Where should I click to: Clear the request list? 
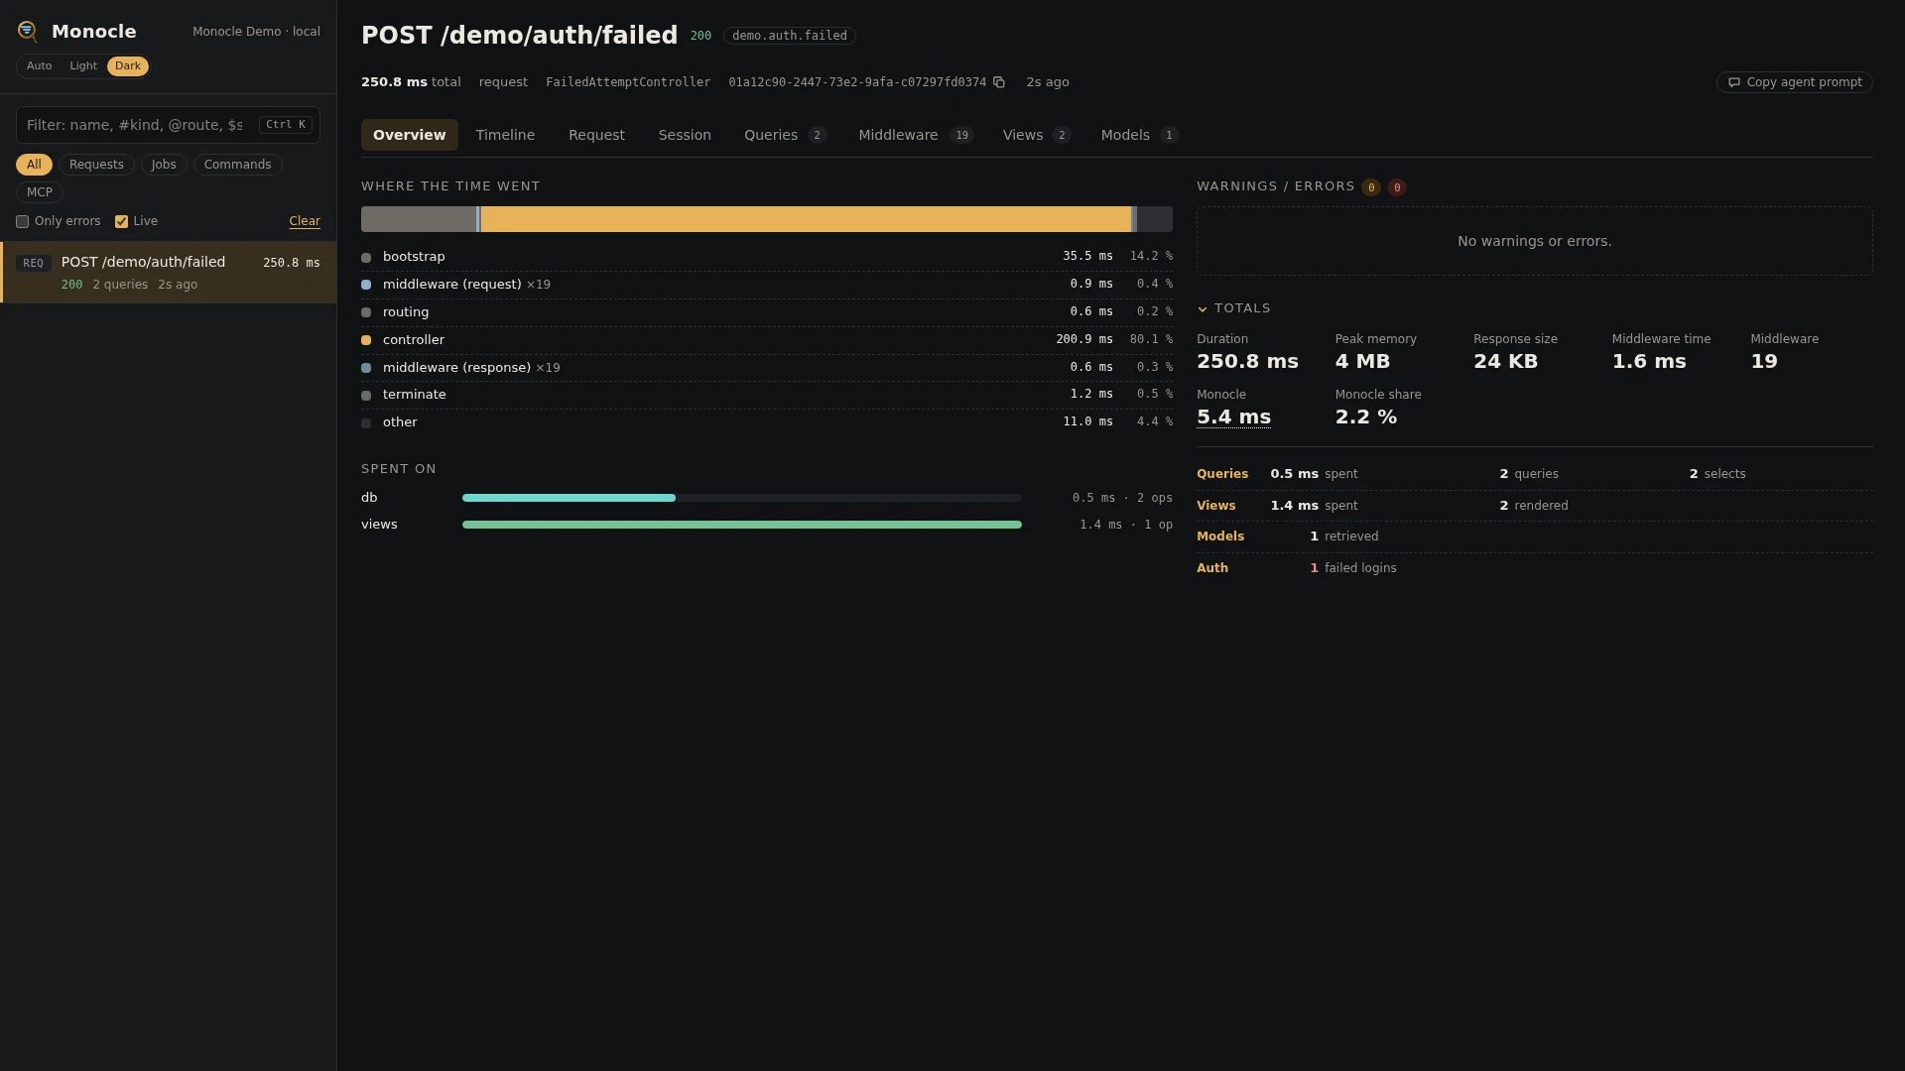click(x=305, y=221)
